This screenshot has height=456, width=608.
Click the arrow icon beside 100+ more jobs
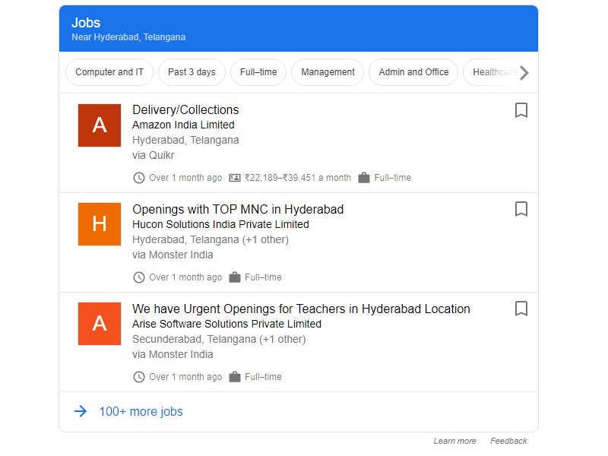[81, 411]
